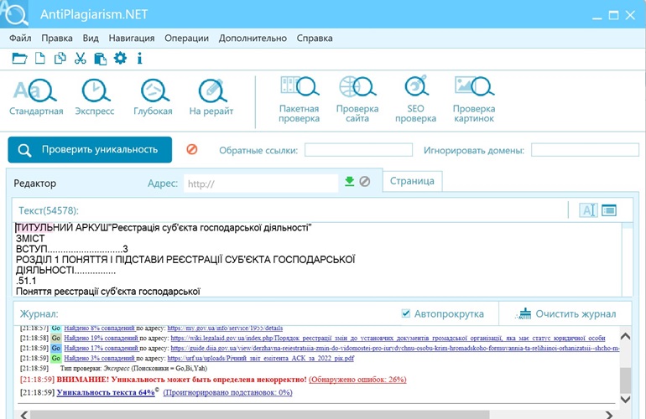The width and height of the screenshot is (646, 419).
Task: Open the guide.diia.gov.ua URL link
Action: coord(395,349)
